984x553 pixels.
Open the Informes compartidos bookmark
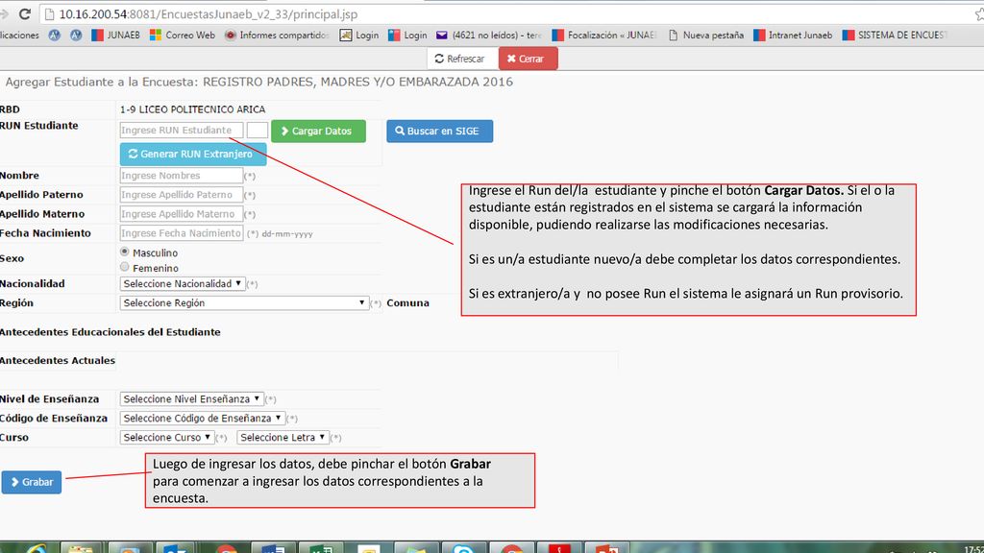coord(277,36)
